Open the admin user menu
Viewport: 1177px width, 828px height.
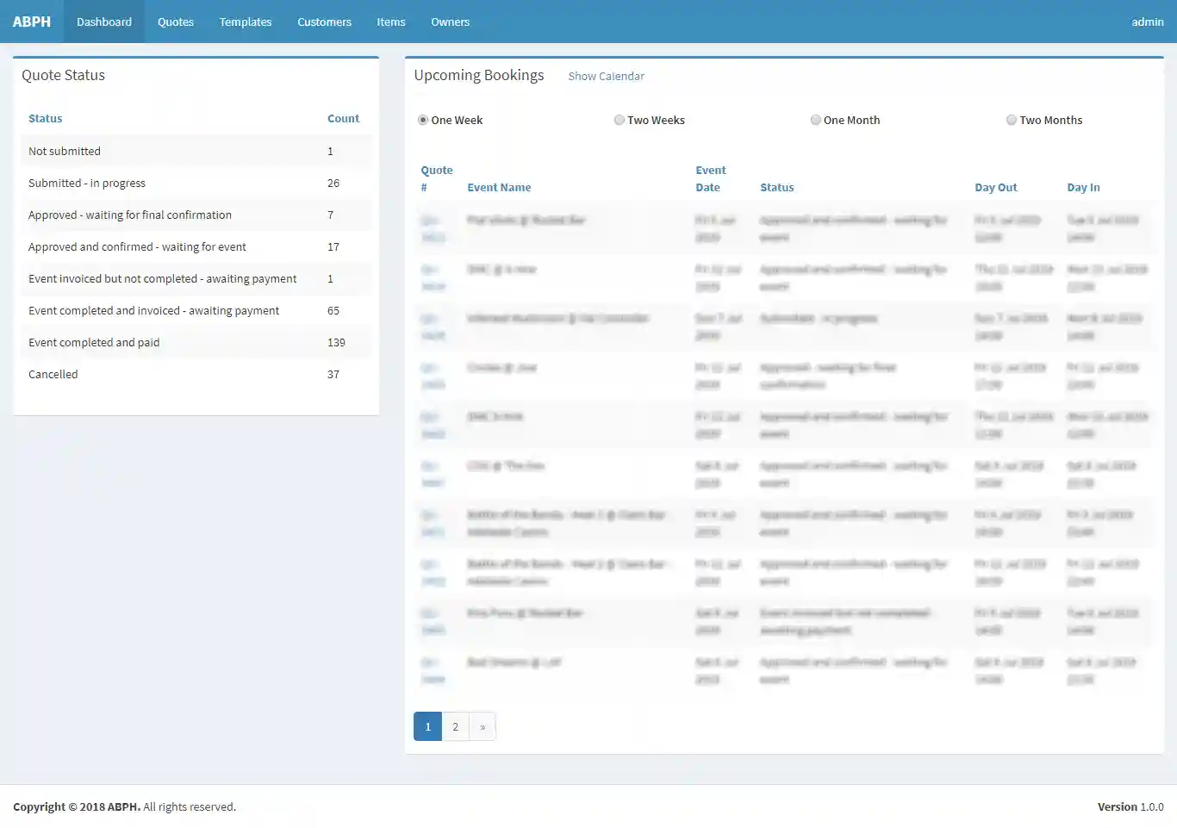tap(1147, 22)
